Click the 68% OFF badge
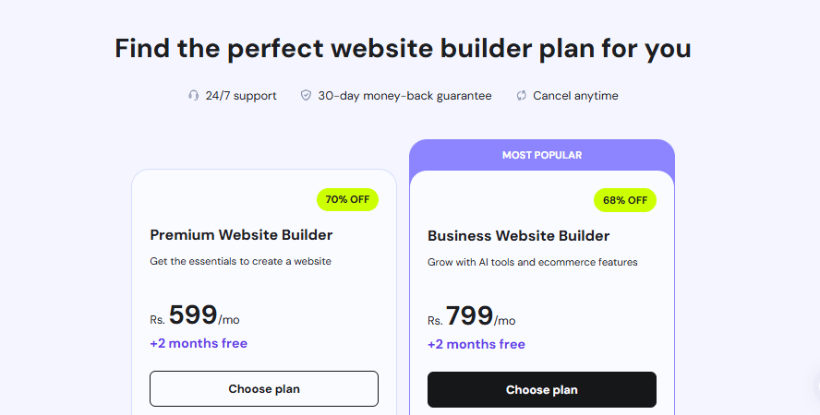820x415 pixels. 625,200
